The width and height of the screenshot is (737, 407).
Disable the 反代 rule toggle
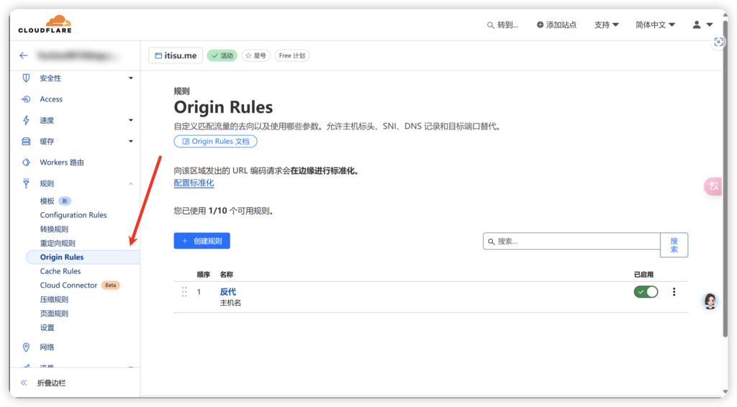click(646, 292)
